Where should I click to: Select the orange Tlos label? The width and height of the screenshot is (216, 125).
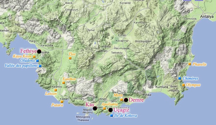tap(72, 54)
